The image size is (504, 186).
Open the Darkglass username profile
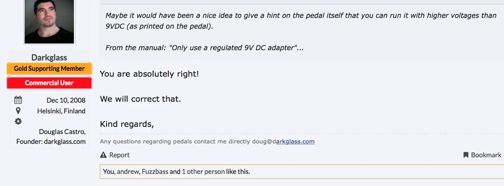click(x=49, y=57)
